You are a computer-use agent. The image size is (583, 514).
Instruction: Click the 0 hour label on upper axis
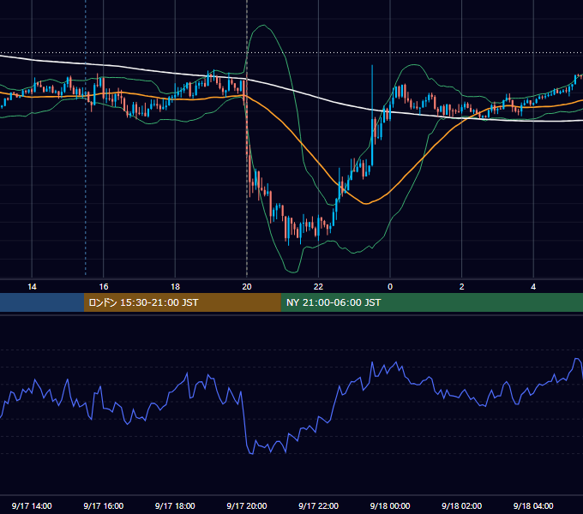(390, 287)
